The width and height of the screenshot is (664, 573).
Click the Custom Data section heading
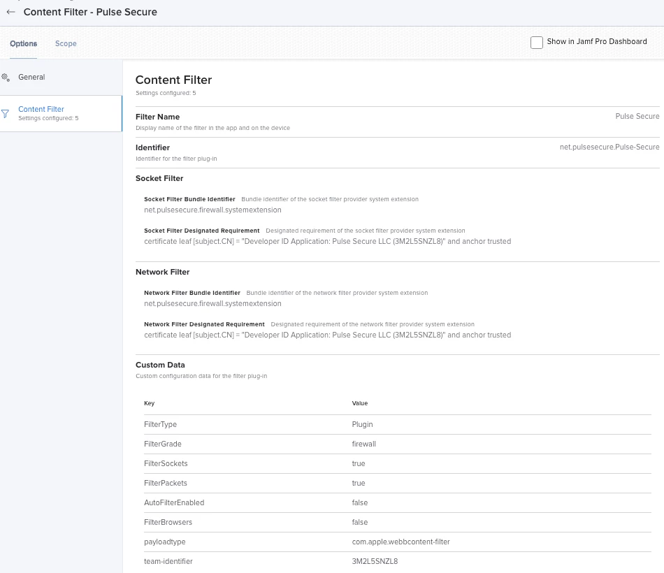click(x=160, y=365)
